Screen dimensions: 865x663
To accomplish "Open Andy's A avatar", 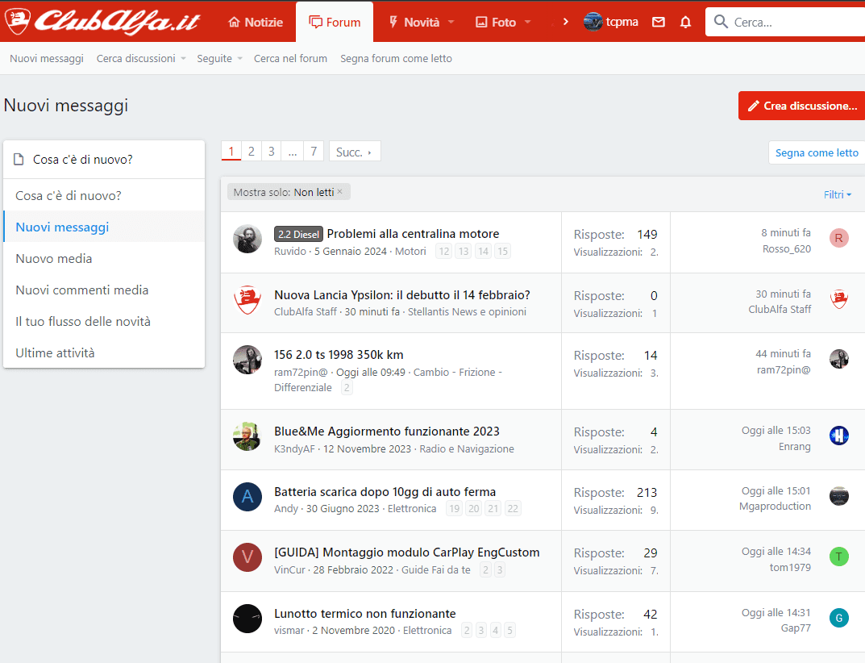I will [x=247, y=497].
